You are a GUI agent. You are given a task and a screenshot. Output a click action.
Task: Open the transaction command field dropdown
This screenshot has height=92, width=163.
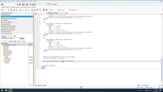15,5
